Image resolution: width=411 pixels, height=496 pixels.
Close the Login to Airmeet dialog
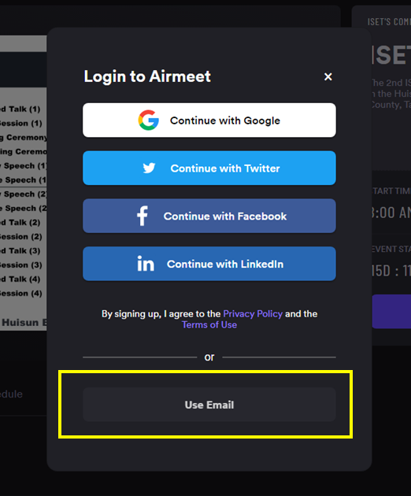point(328,76)
